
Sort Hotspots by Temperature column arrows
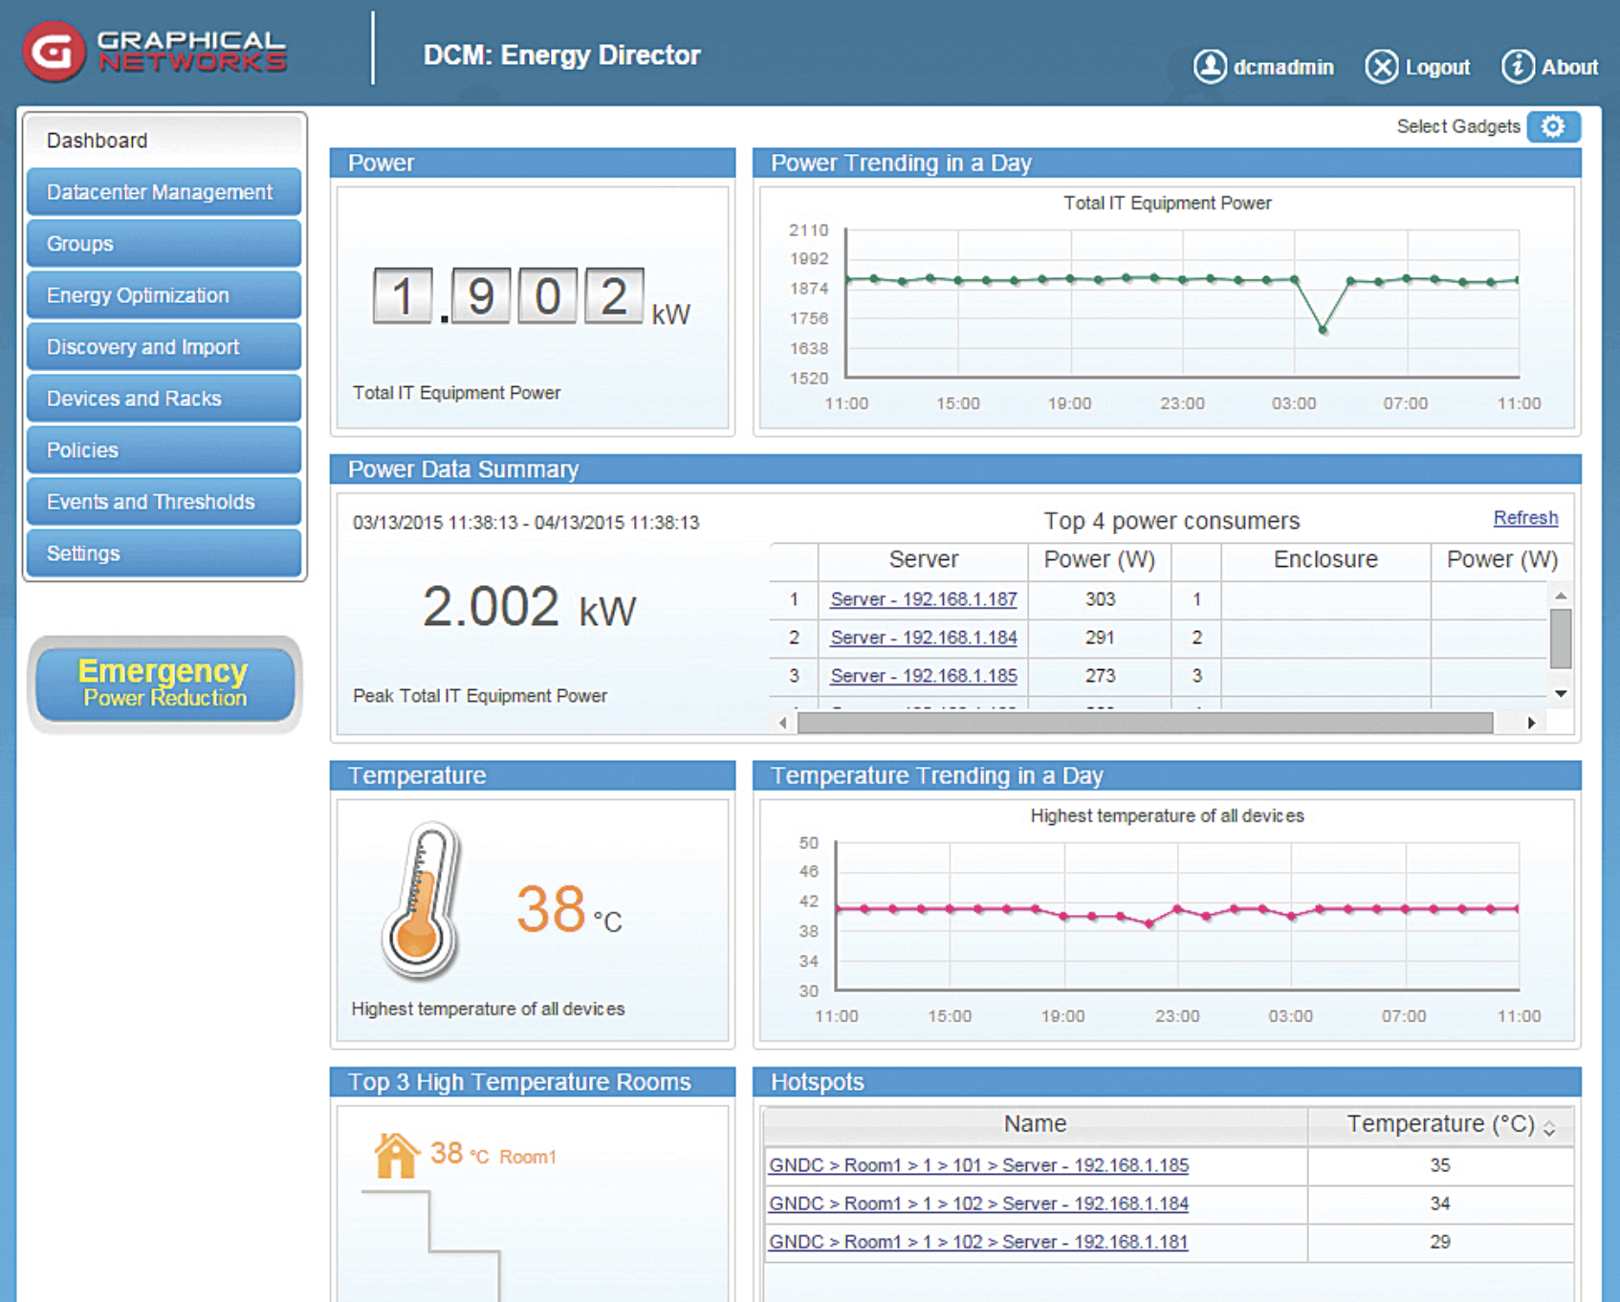(x=1549, y=1128)
